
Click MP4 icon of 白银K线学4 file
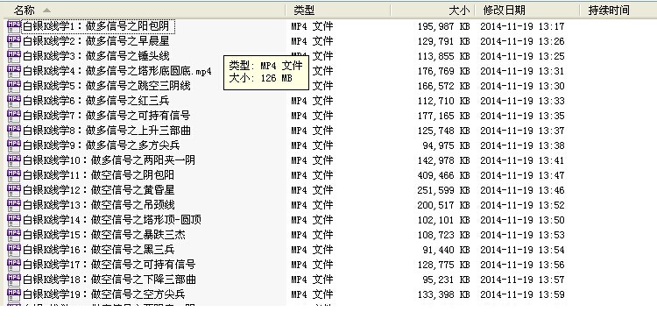pyautogui.click(x=14, y=71)
